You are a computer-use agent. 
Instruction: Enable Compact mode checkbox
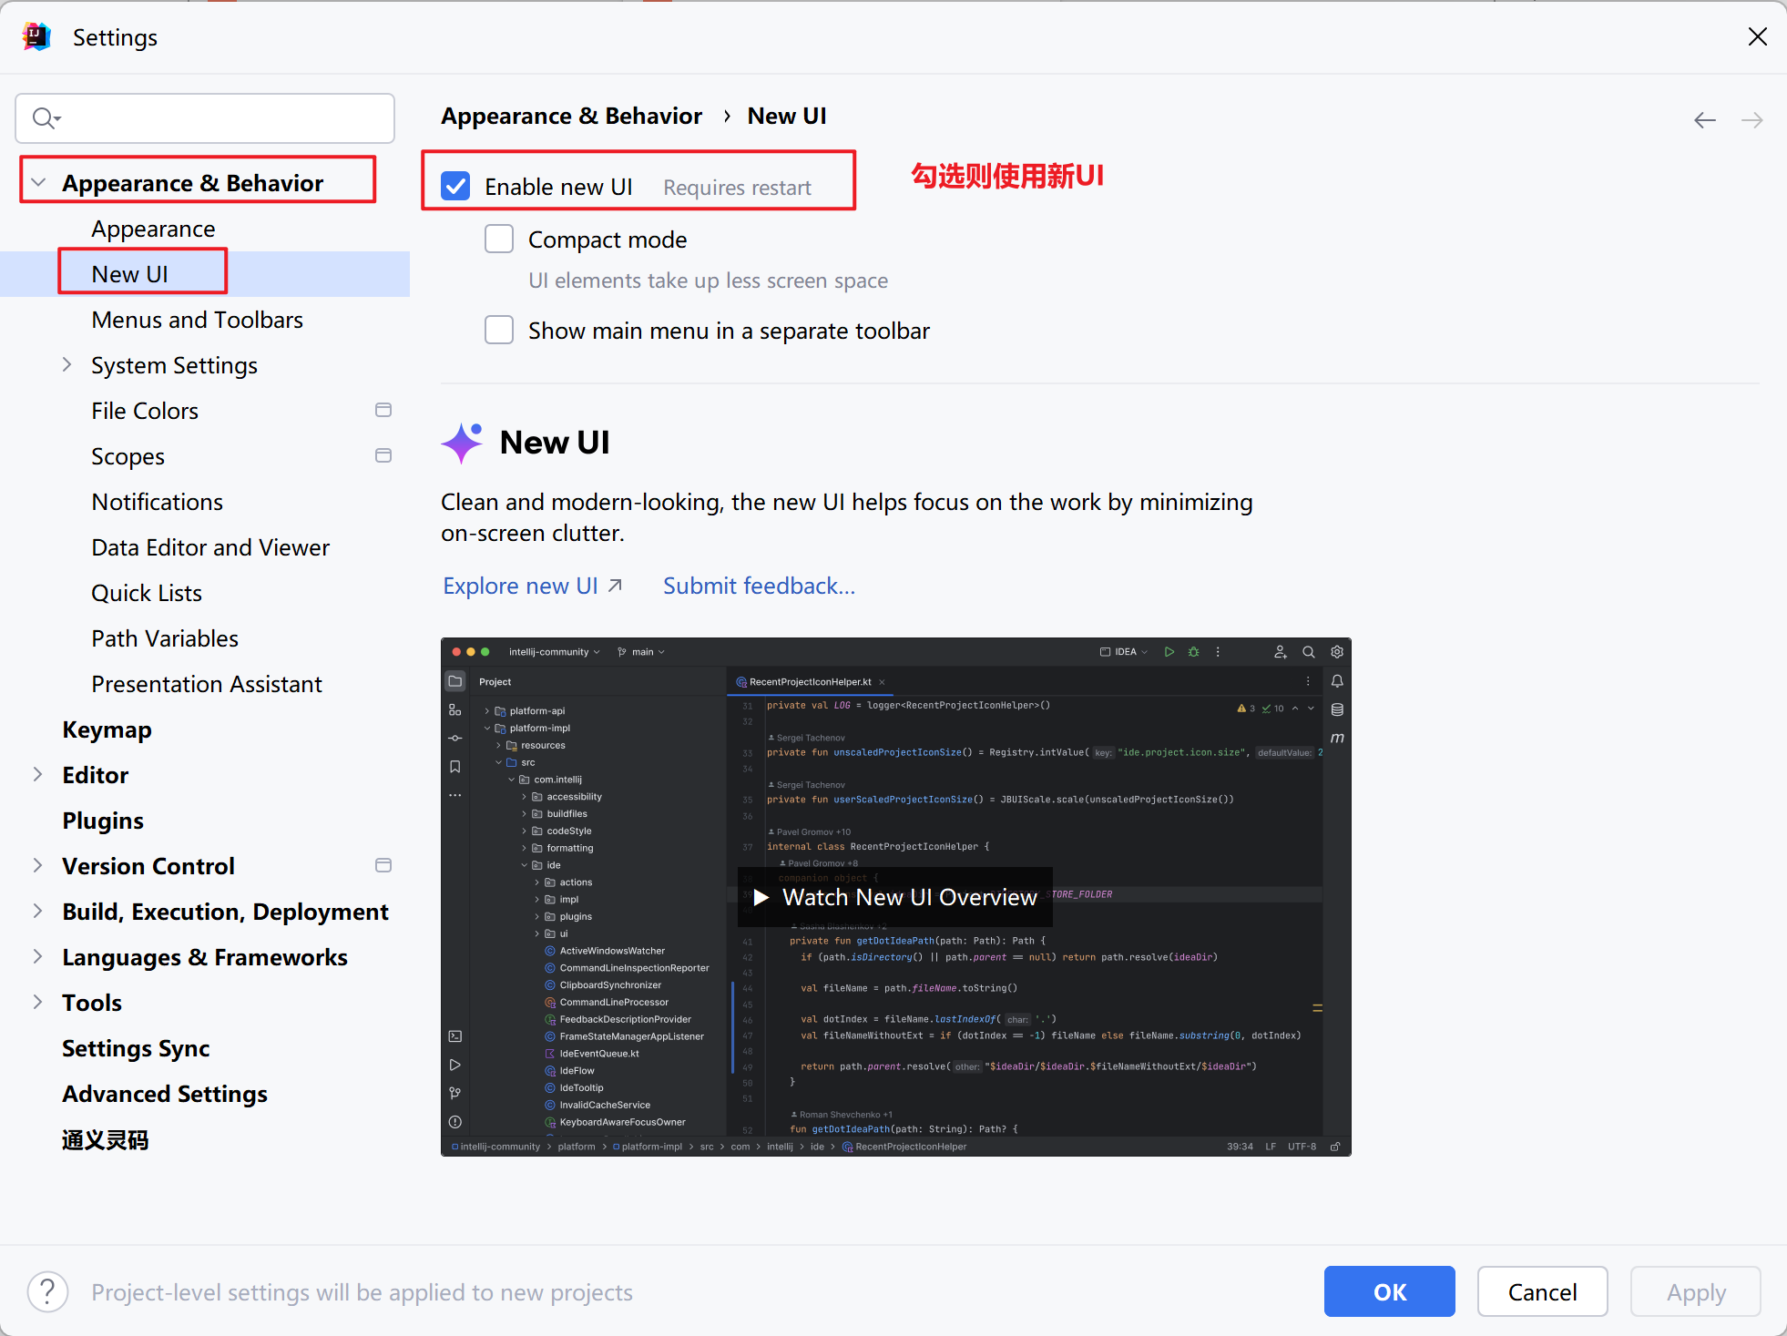[x=499, y=240]
